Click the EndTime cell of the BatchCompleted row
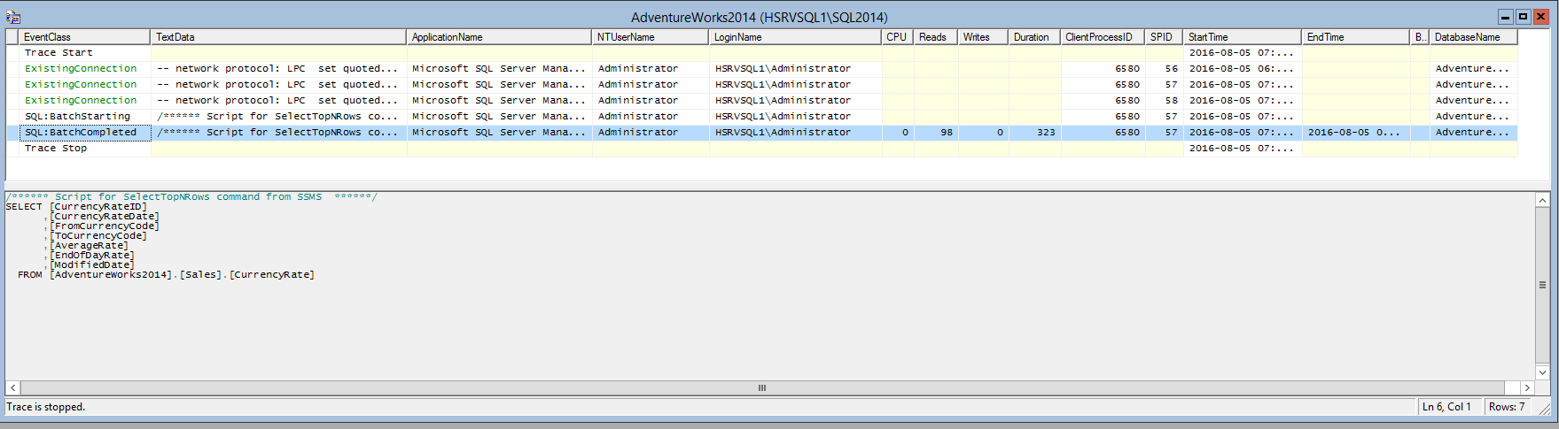The width and height of the screenshot is (1559, 429). click(x=1354, y=133)
